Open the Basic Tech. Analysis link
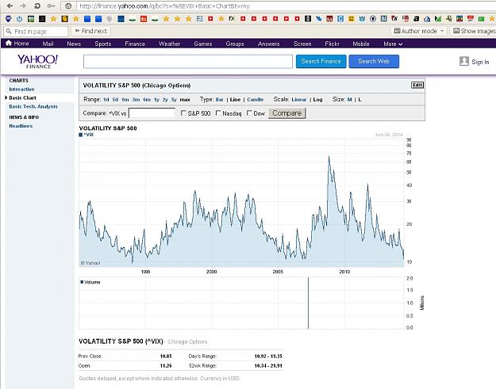496x389 pixels. tap(33, 107)
